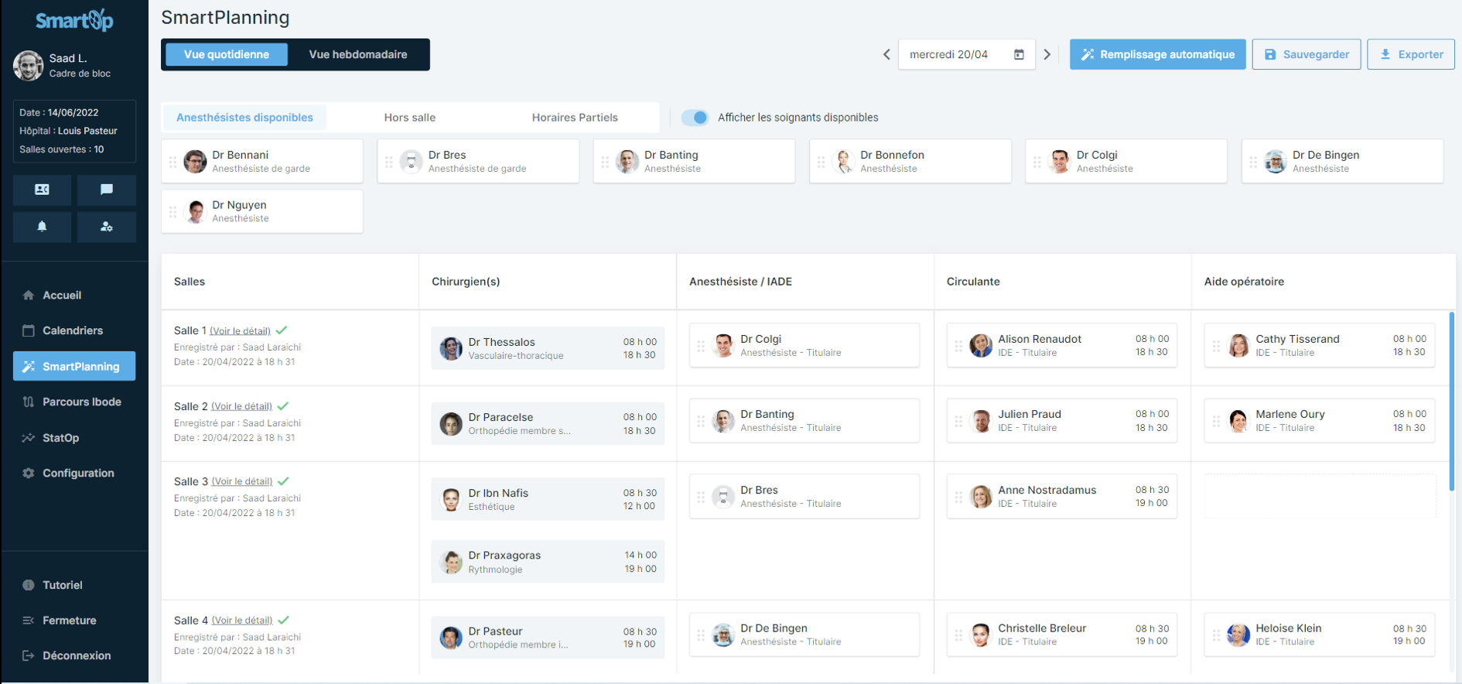1462x684 pixels.
Task: Select the Hors salle tab
Action: (x=410, y=118)
